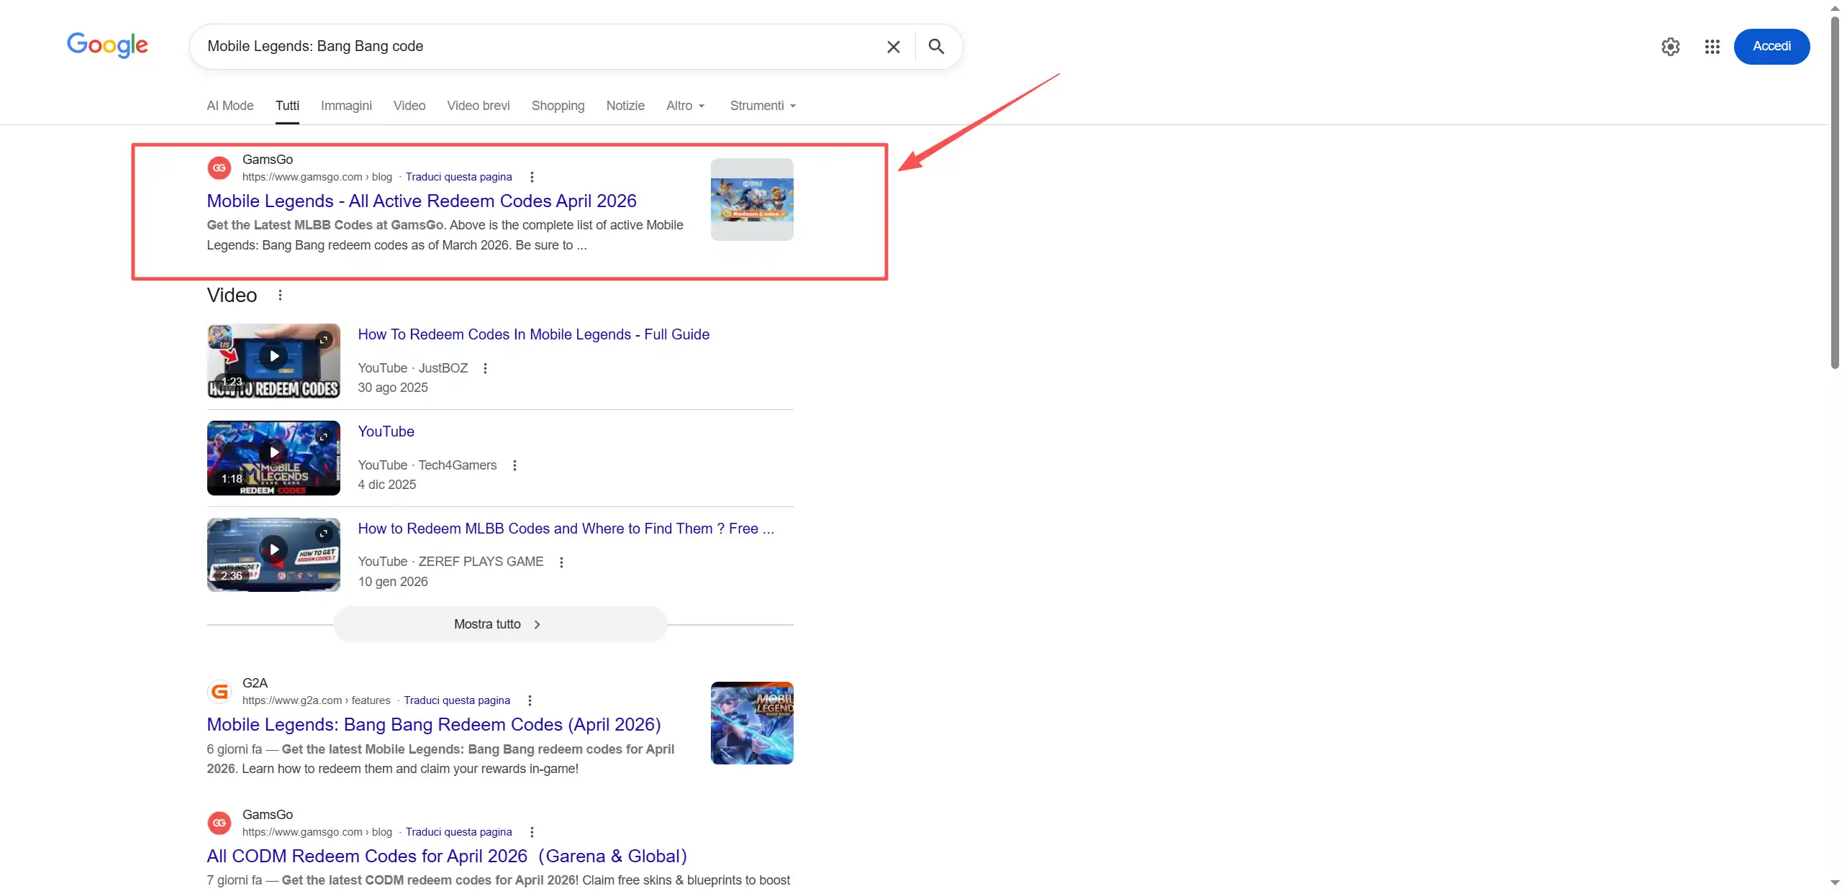Click into the search input field

tap(532, 47)
